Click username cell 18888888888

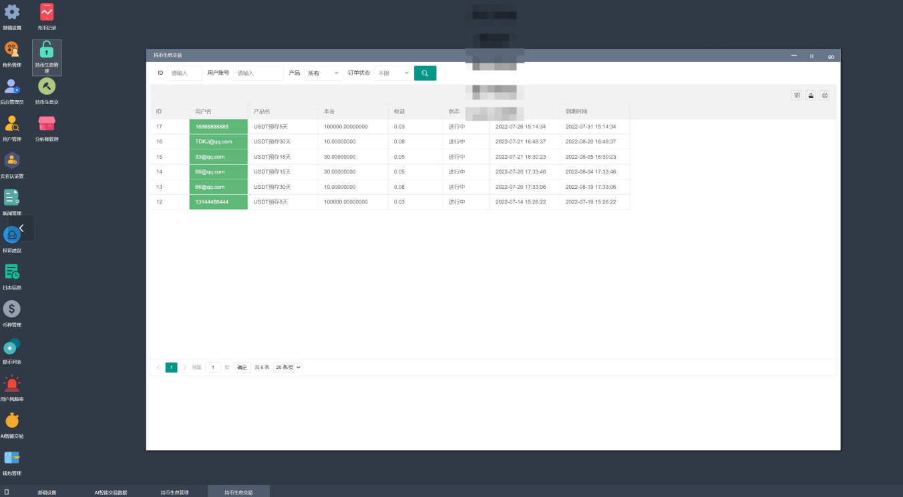[218, 127]
